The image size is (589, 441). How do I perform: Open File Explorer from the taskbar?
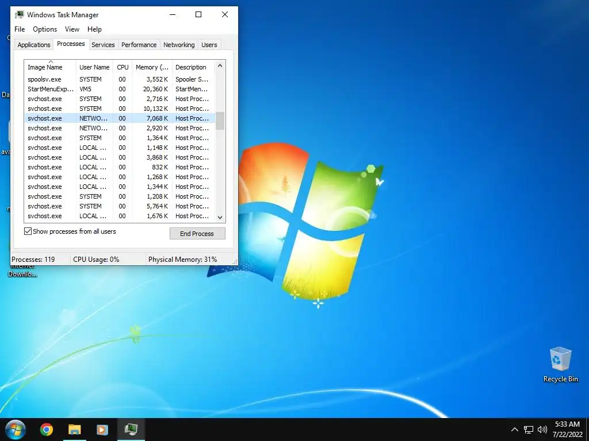[74, 430]
